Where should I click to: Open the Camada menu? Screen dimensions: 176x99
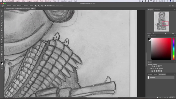coord(36,1)
